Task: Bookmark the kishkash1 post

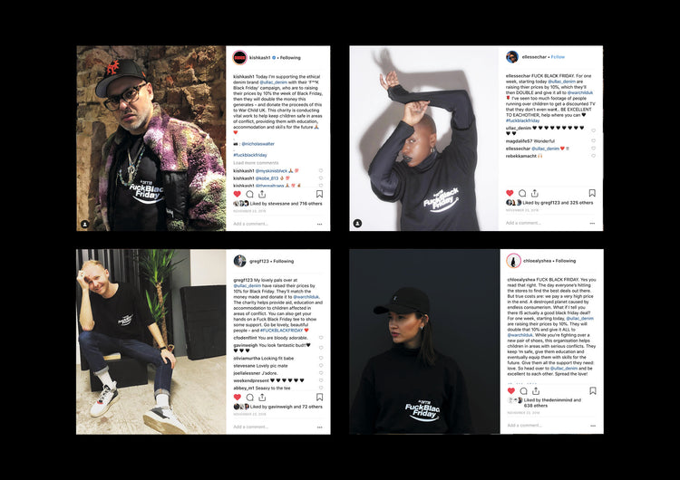Action: click(x=320, y=194)
